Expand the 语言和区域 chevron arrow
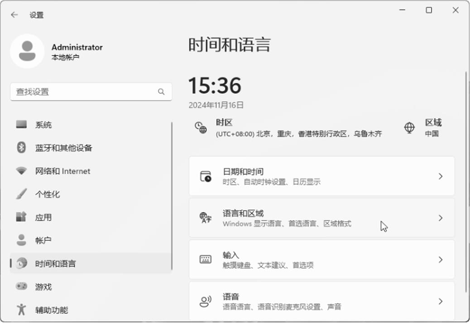 click(x=440, y=218)
